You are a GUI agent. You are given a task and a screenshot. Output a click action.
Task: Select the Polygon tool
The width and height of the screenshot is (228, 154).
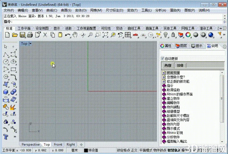coord(6,77)
